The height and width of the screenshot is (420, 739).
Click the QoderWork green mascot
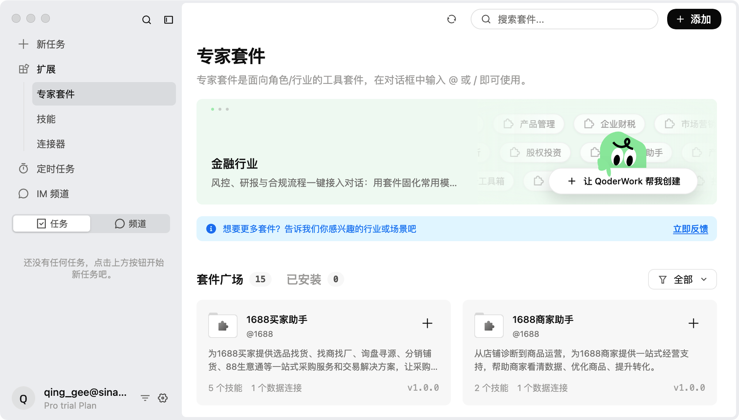[x=622, y=152]
